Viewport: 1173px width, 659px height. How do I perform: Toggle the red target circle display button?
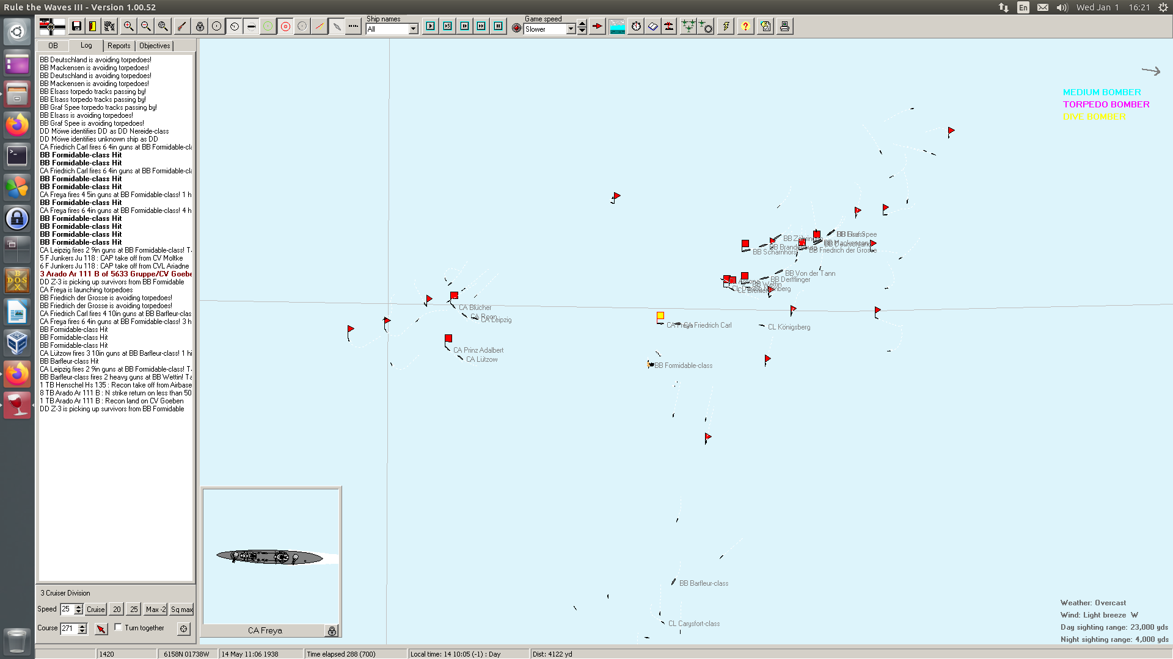(x=285, y=26)
